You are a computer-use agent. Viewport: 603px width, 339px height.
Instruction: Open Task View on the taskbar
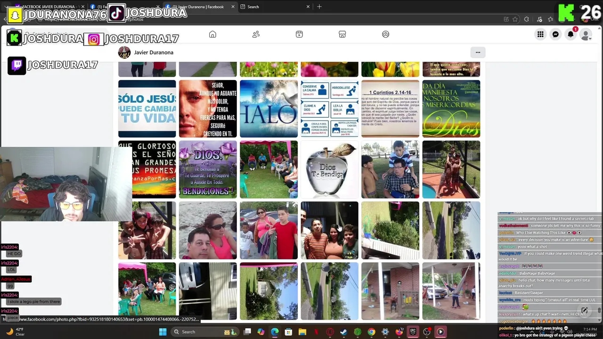click(x=247, y=331)
